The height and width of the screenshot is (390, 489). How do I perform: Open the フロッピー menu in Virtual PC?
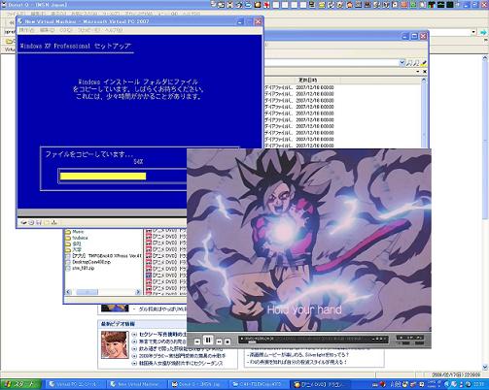click(88, 30)
